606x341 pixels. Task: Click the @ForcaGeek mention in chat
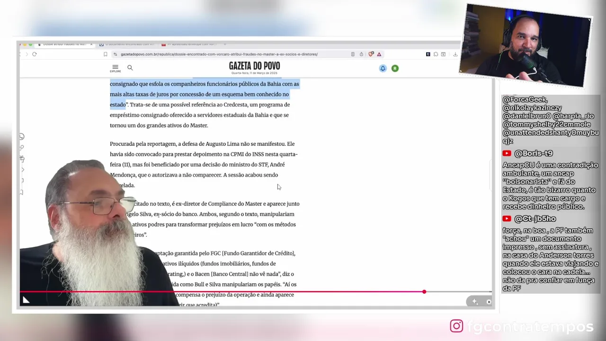[x=525, y=99]
